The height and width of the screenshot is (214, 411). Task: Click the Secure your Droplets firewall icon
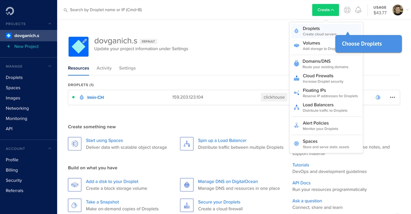[x=186, y=205]
